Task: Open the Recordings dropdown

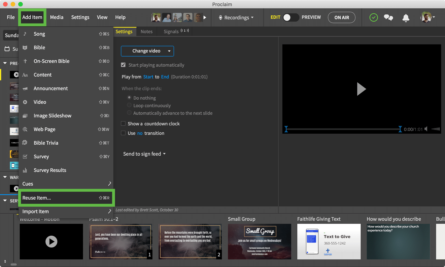Action: (x=236, y=18)
